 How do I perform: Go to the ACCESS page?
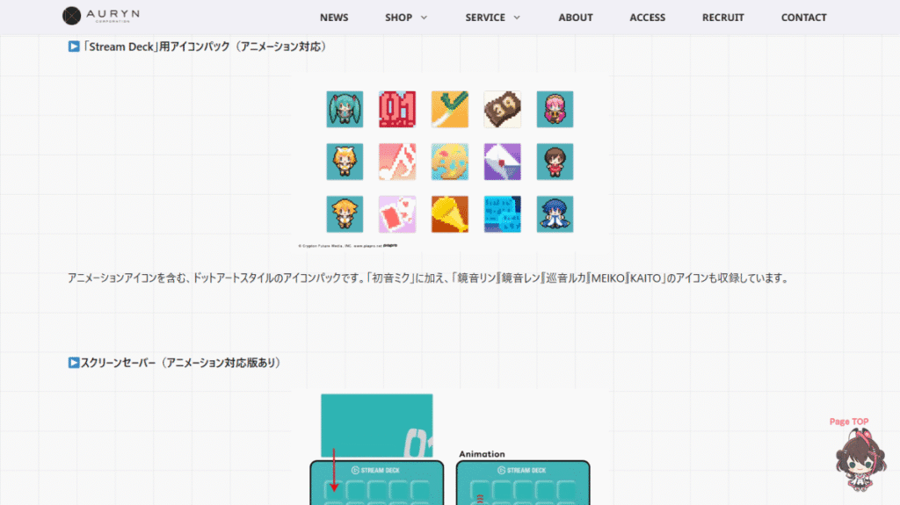click(x=648, y=18)
